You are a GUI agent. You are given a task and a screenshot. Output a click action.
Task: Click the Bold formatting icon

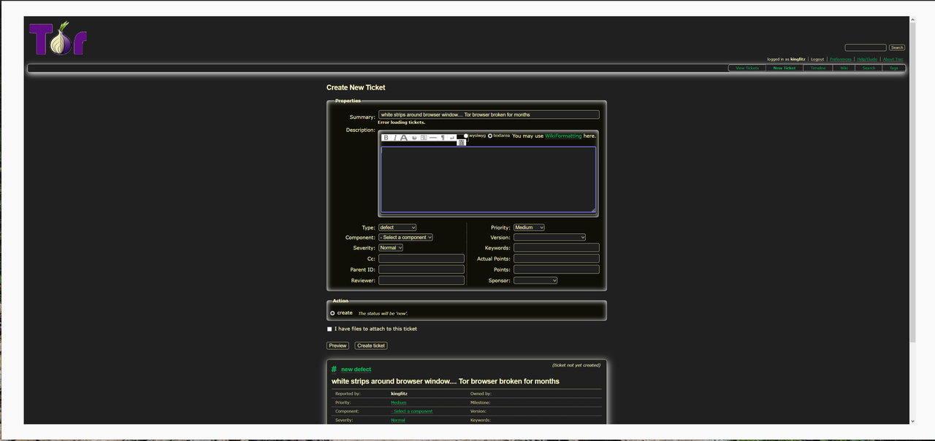(x=386, y=138)
